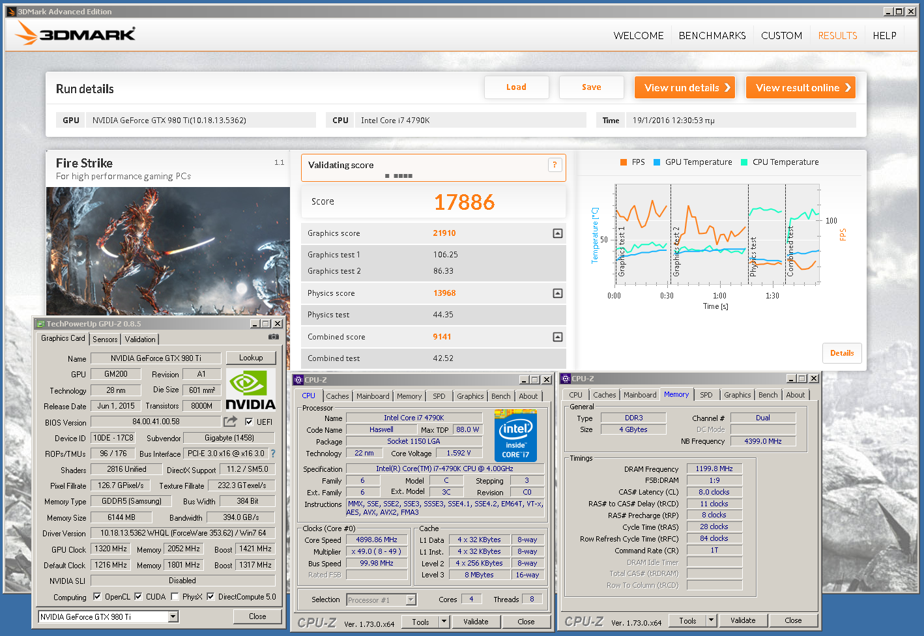Switch to Caches tab in CPU-Z CPU window
Screen dimensions: 924x636
338,396
